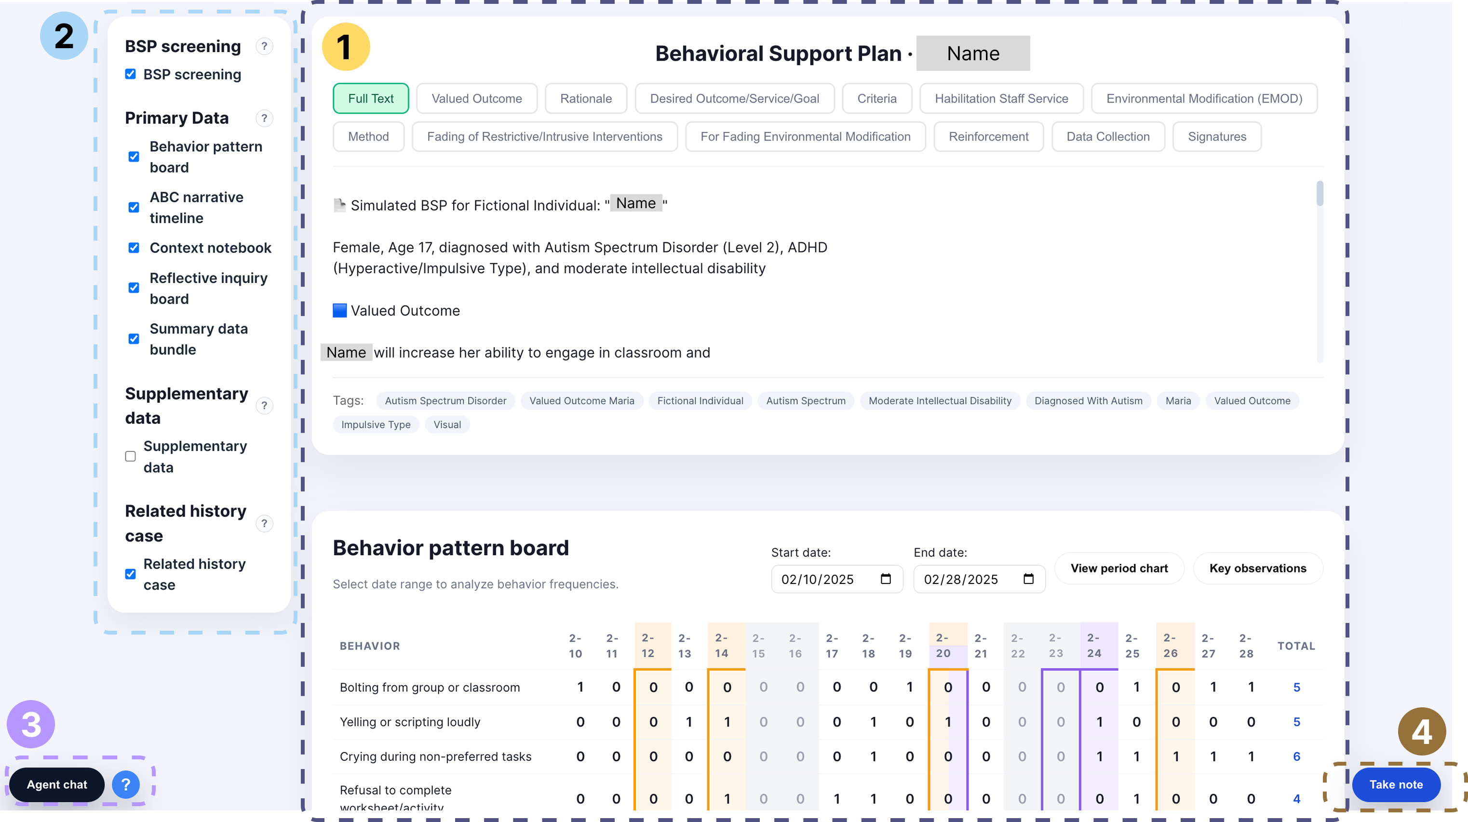Click total count link for Bolting behavior

(1297, 687)
